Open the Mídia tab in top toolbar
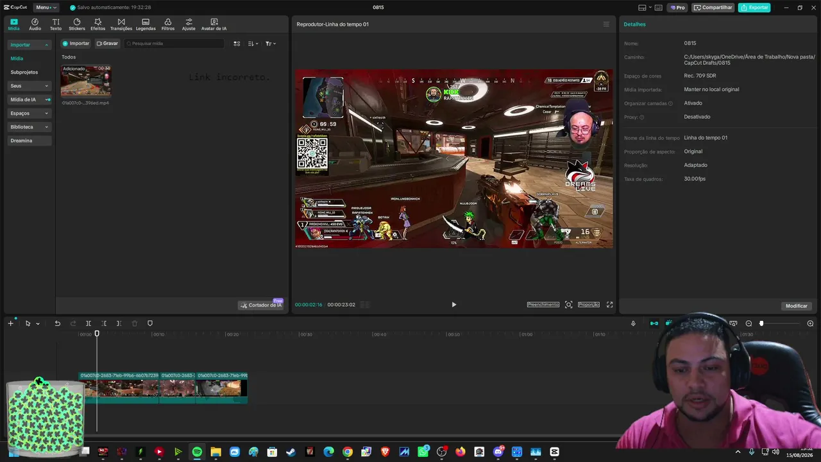This screenshot has height=462, width=821. point(13,24)
